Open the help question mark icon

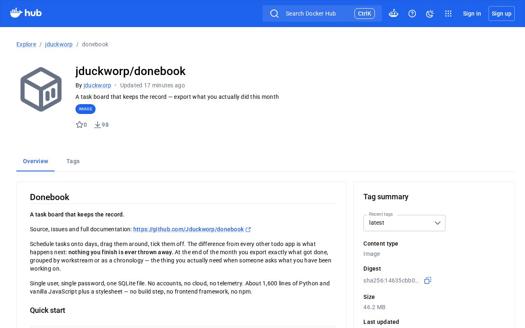click(x=412, y=14)
